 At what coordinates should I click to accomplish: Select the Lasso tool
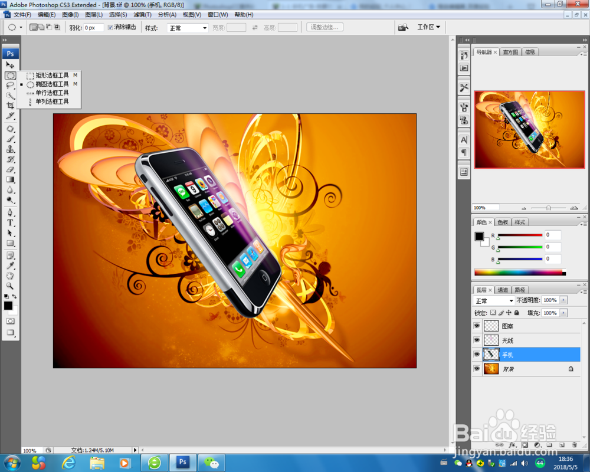coord(10,86)
